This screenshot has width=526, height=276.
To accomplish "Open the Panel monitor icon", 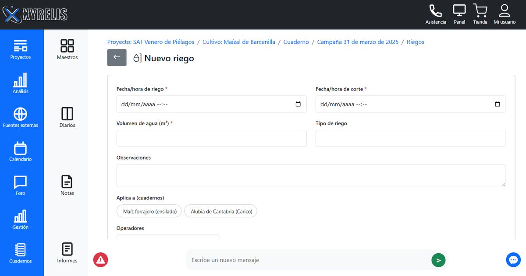I will click(459, 14).
